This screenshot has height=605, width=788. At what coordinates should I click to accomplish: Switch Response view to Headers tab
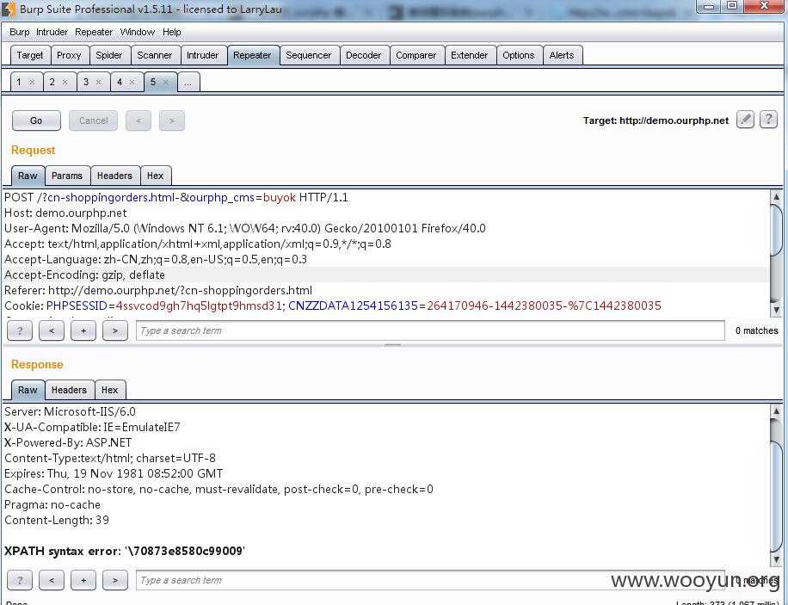click(x=69, y=390)
